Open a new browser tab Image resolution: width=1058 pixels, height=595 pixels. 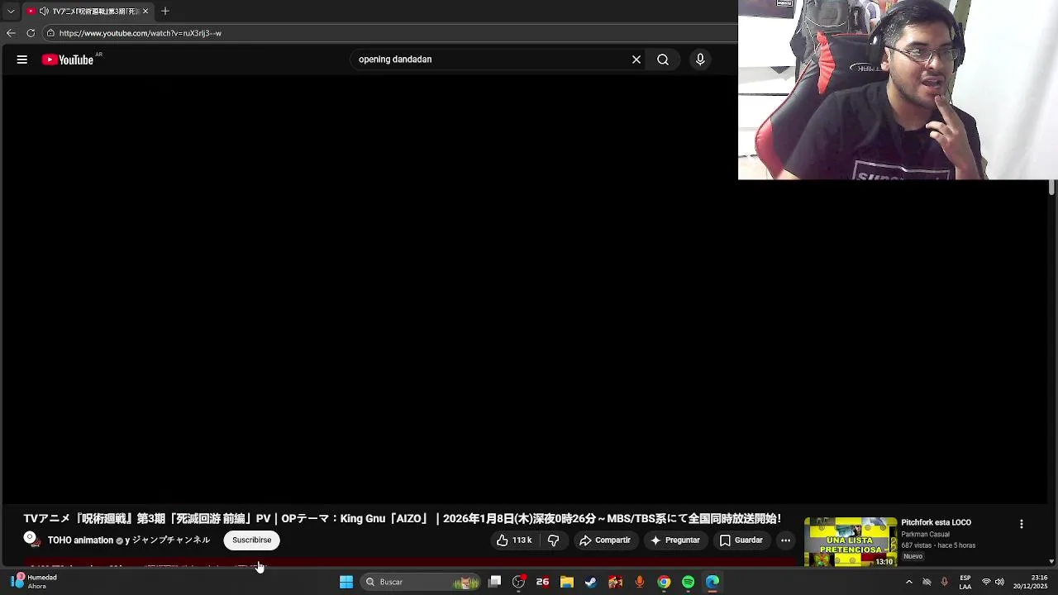pos(165,12)
